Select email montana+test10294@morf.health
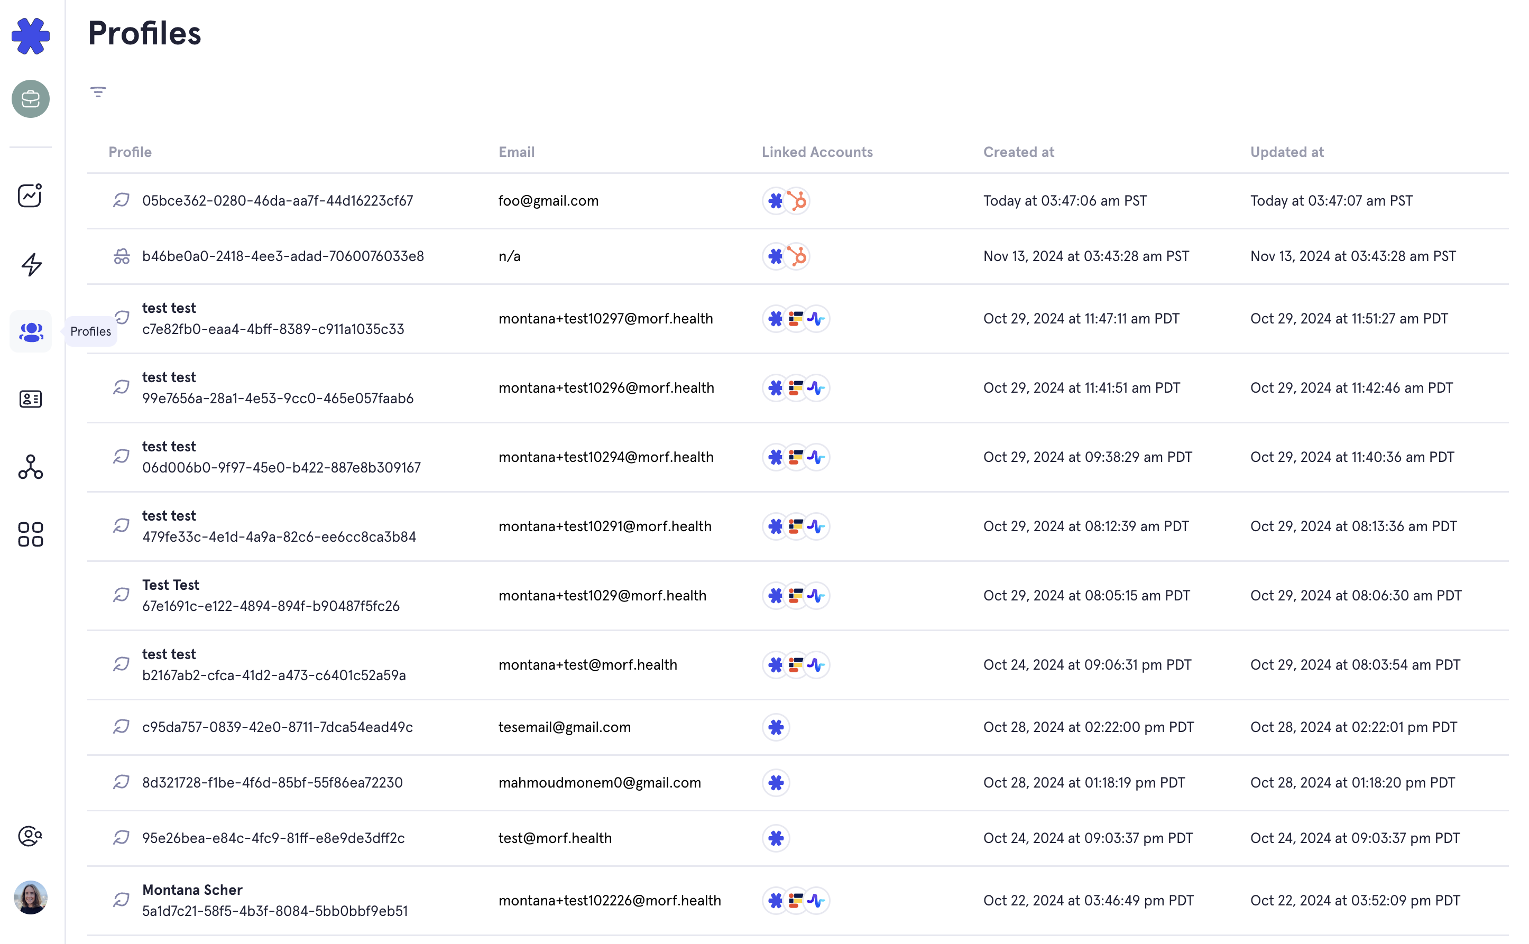This screenshot has width=1529, height=944. pyautogui.click(x=605, y=458)
